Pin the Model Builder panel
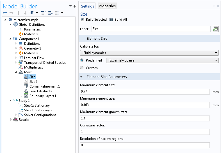 [x=75, y=6]
